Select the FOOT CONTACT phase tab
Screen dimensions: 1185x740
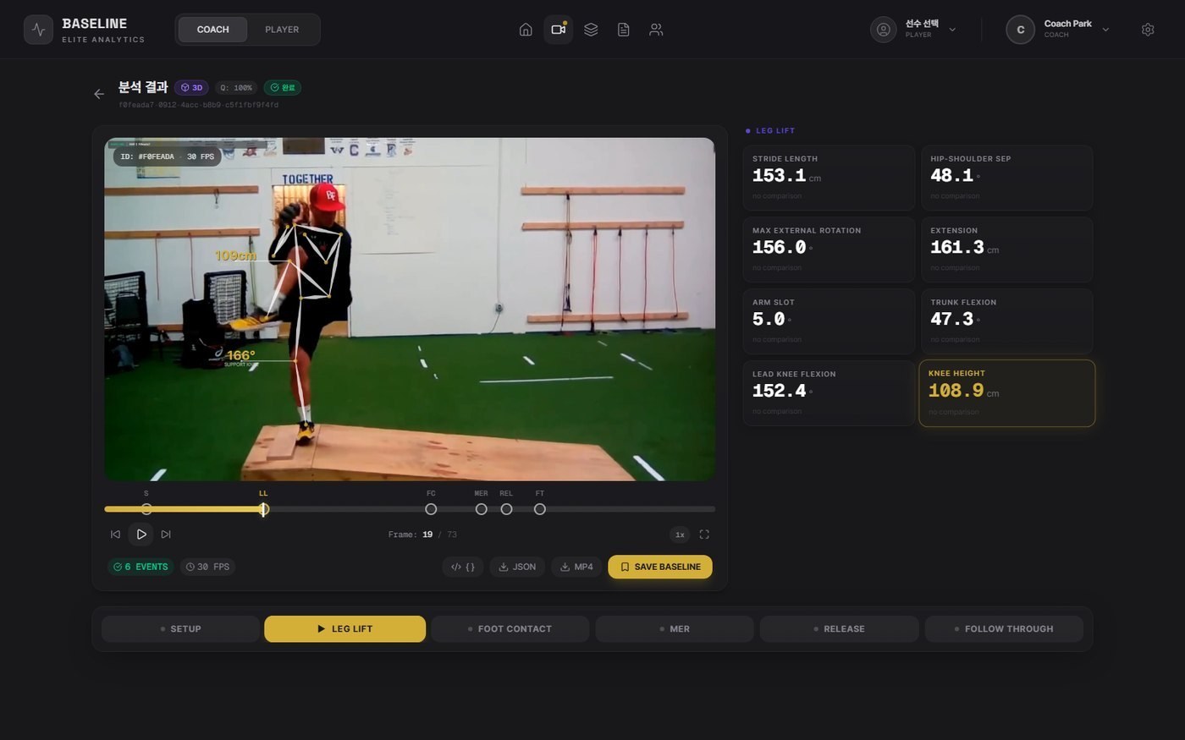[510, 629]
